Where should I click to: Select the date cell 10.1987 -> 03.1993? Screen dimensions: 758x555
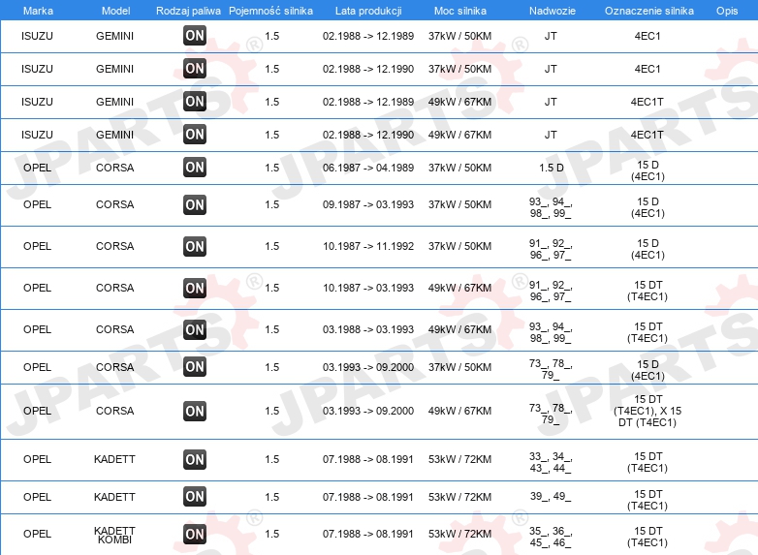(368, 288)
